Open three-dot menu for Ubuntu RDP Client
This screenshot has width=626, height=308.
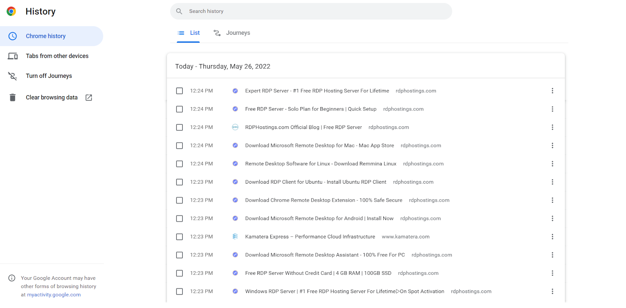click(x=552, y=182)
